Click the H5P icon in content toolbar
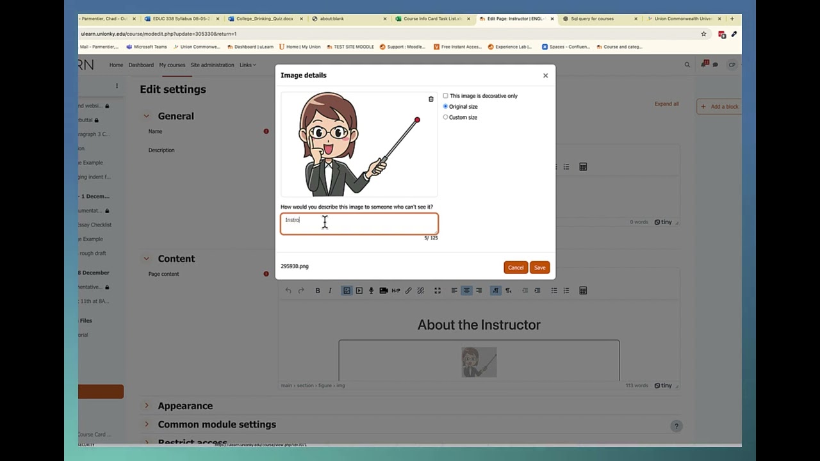The width and height of the screenshot is (820, 461). [396, 291]
